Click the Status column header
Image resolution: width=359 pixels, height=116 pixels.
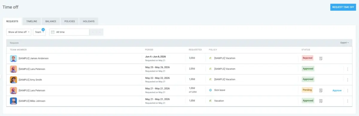point(306,50)
